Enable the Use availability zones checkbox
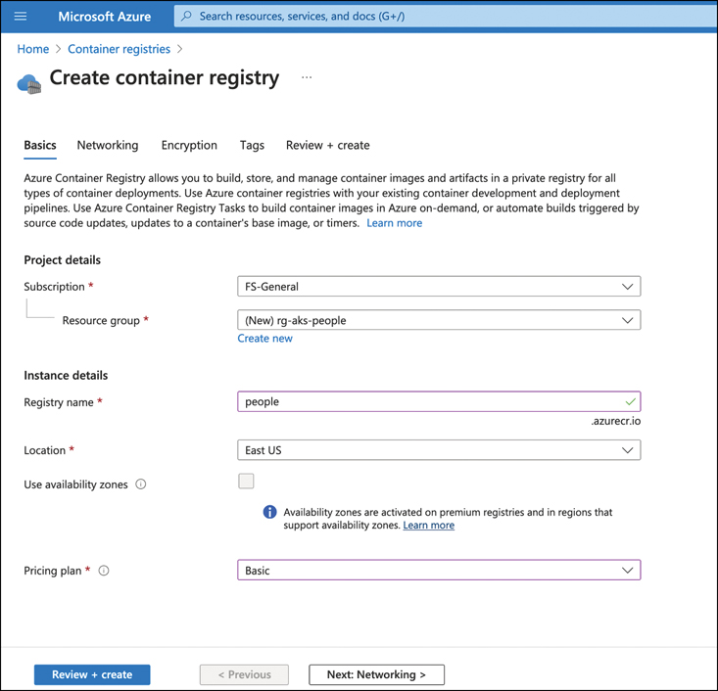 [246, 481]
